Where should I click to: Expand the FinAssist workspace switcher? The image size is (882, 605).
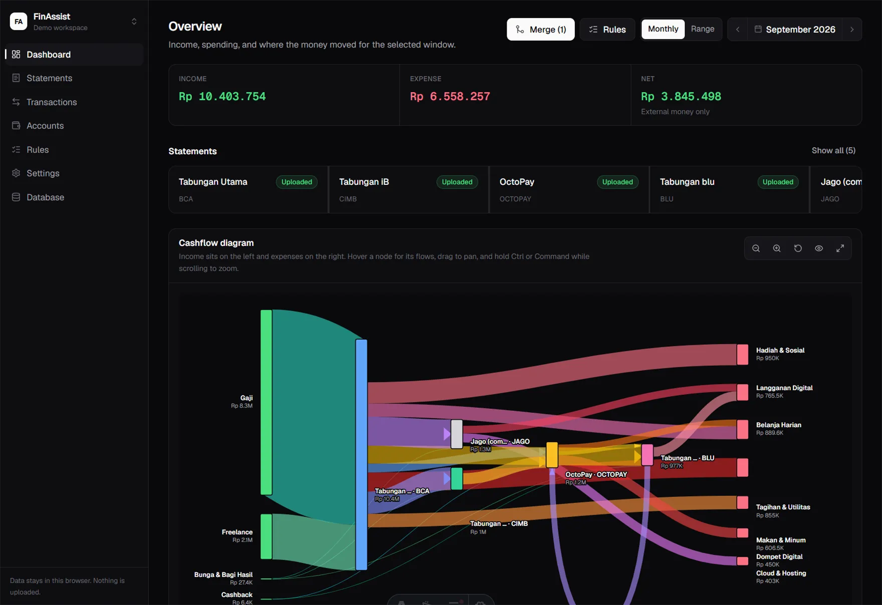(x=134, y=22)
